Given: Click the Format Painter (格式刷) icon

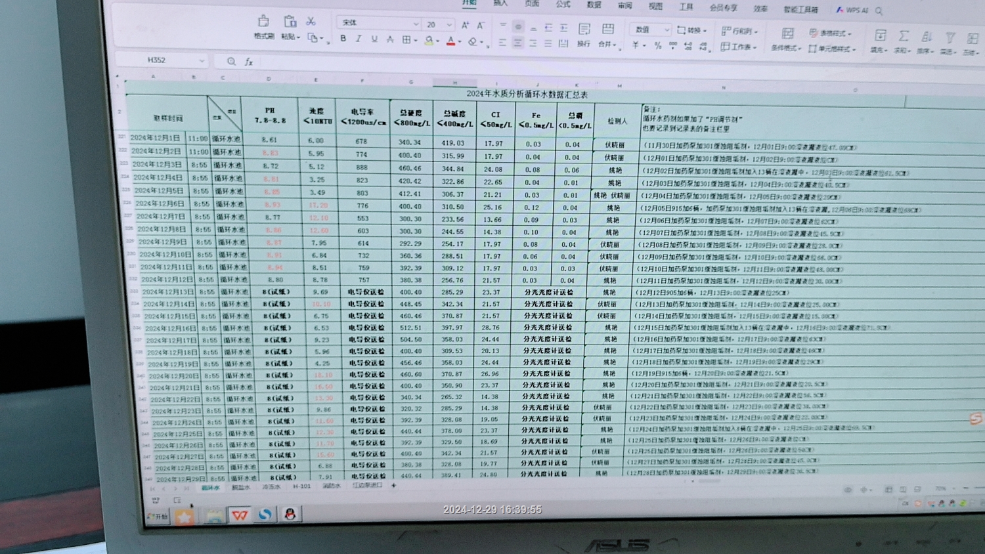Looking at the screenshot, I should click(263, 22).
